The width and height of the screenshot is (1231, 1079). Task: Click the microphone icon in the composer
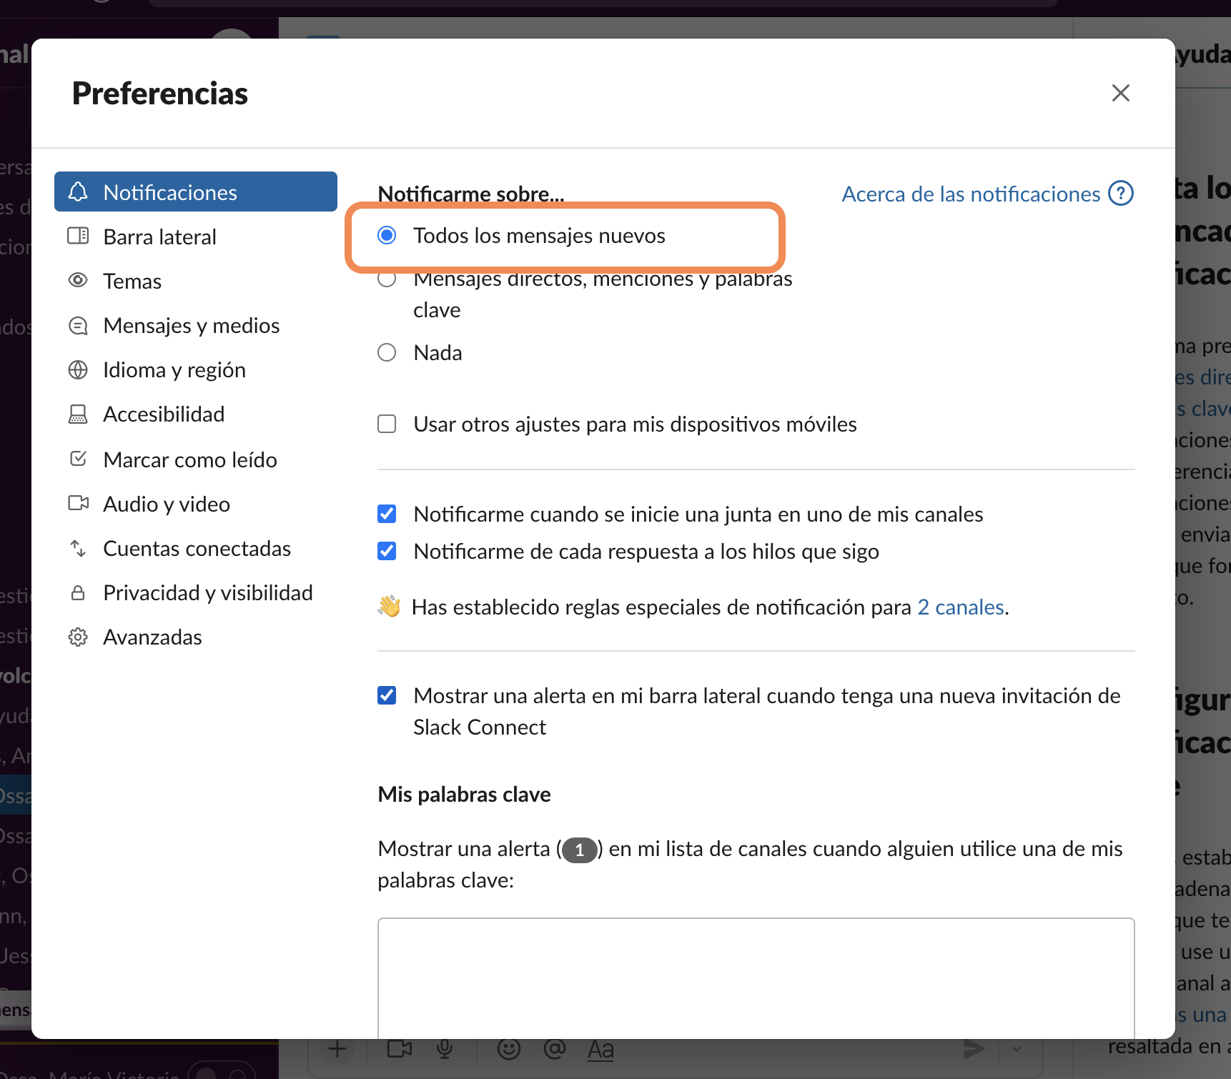(445, 1049)
